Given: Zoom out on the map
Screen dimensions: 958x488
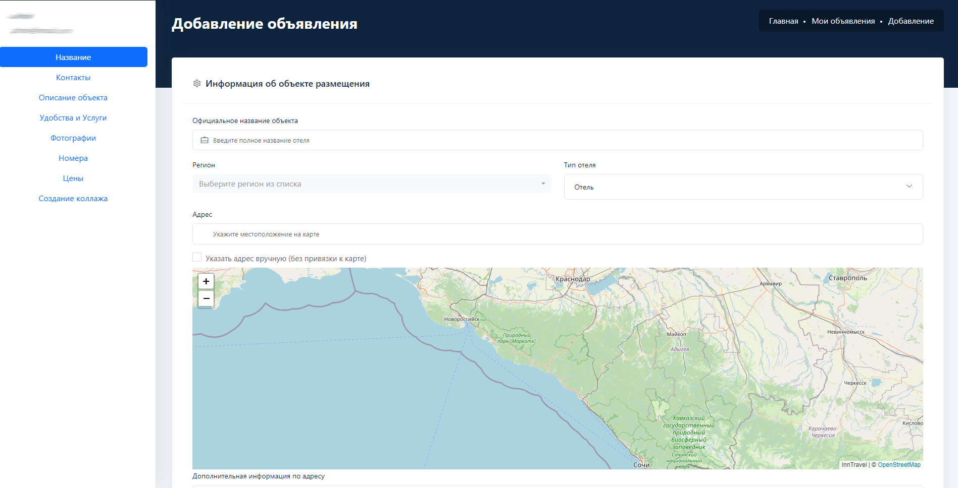Looking at the screenshot, I should coord(206,298).
